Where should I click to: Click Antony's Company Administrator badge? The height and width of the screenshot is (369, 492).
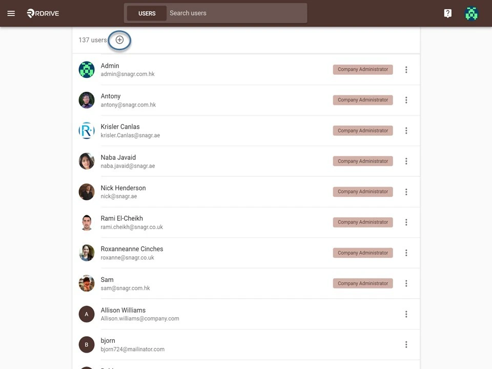pyautogui.click(x=362, y=100)
